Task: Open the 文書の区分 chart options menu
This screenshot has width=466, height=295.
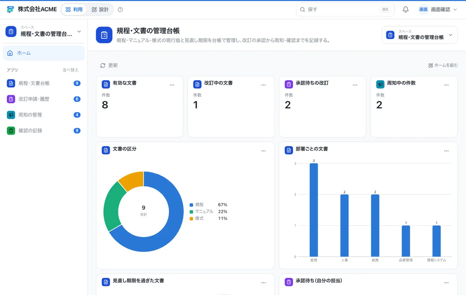Action: pyautogui.click(x=264, y=151)
